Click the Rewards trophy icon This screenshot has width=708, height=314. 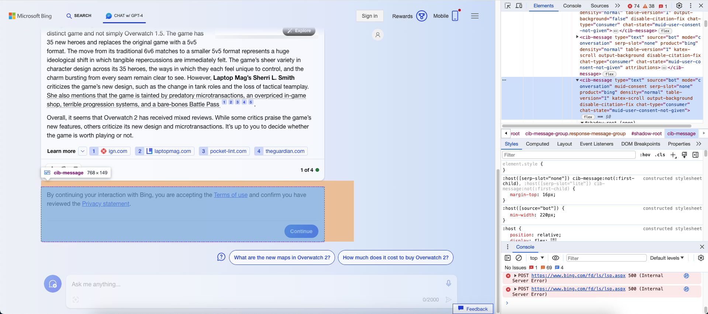coord(421,16)
